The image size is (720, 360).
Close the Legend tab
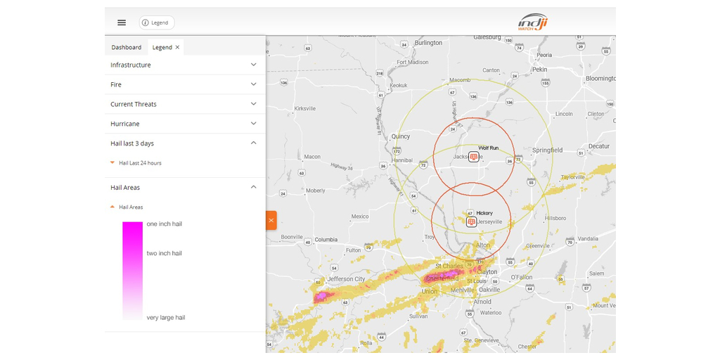[177, 47]
